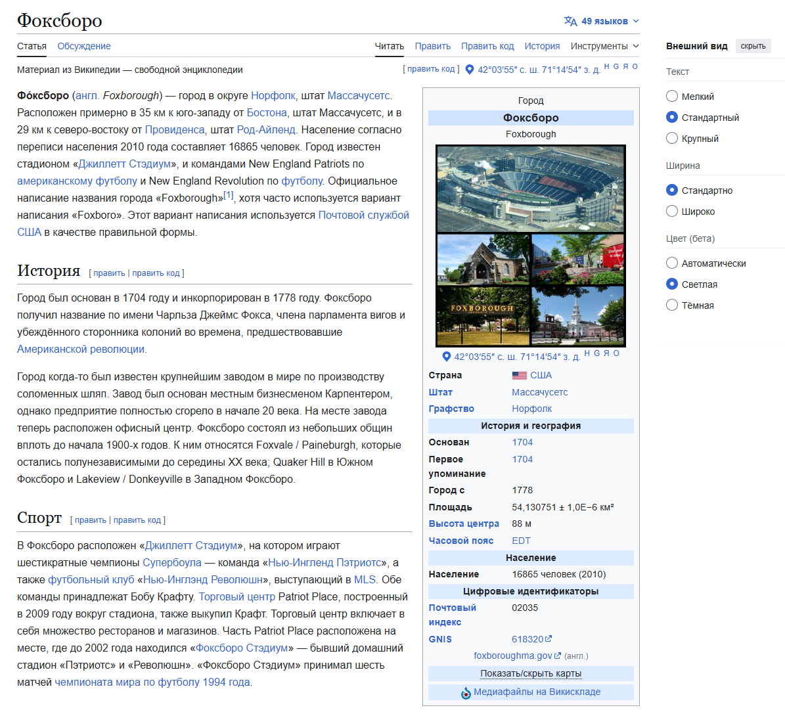Select the Читать tab
This screenshot has height=714, width=785.
point(390,46)
